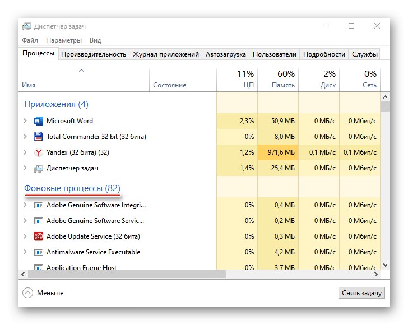
Task: Open the Вид menu
Action: click(x=95, y=40)
